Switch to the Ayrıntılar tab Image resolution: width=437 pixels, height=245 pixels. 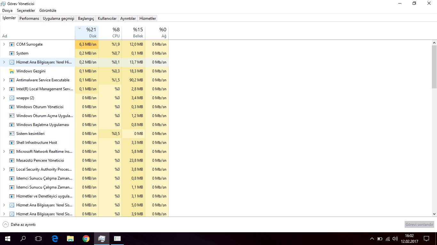(128, 19)
